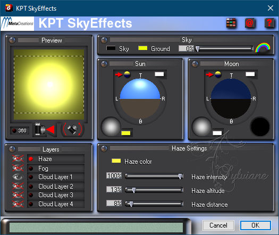
Task: Click the Sky 0% value field
Action: pyautogui.click(x=186, y=48)
